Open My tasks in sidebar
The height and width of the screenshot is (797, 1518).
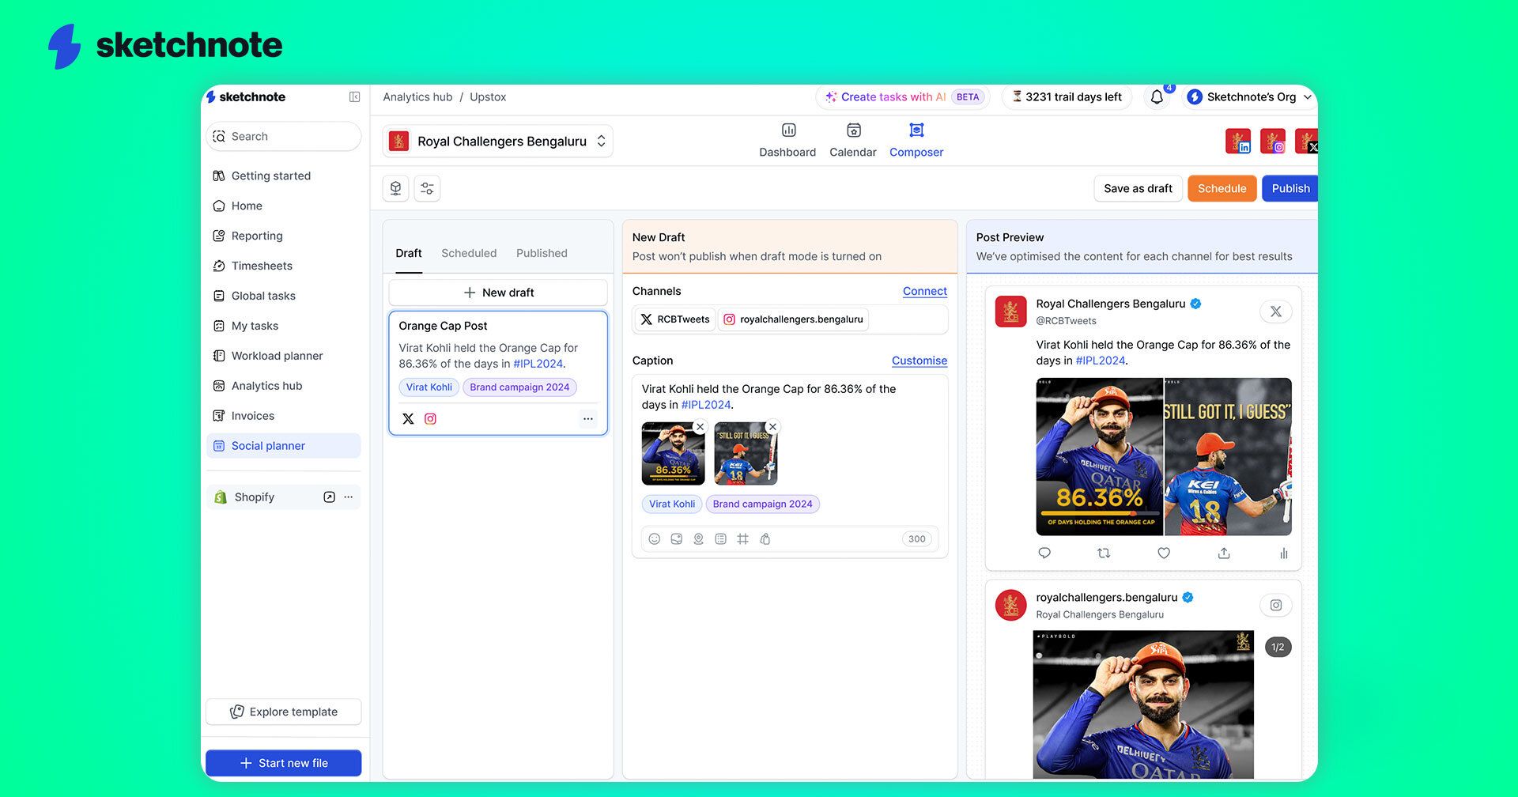pyautogui.click(x=284, y=326)
